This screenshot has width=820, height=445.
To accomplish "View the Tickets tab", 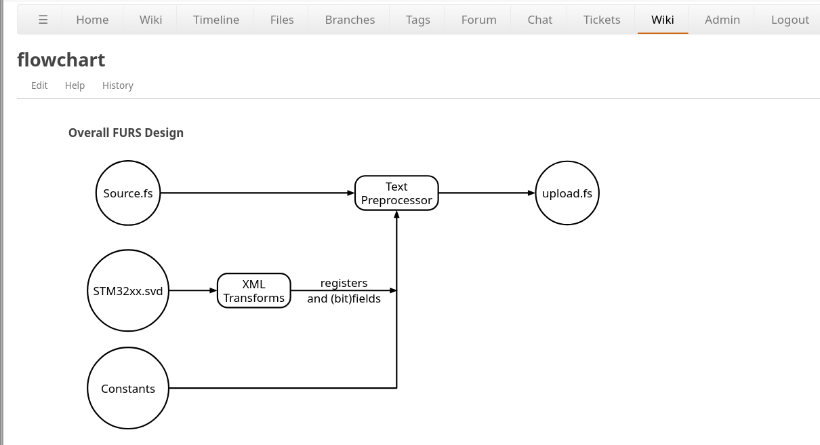I will pyautogui.click(x=601, y=20).
